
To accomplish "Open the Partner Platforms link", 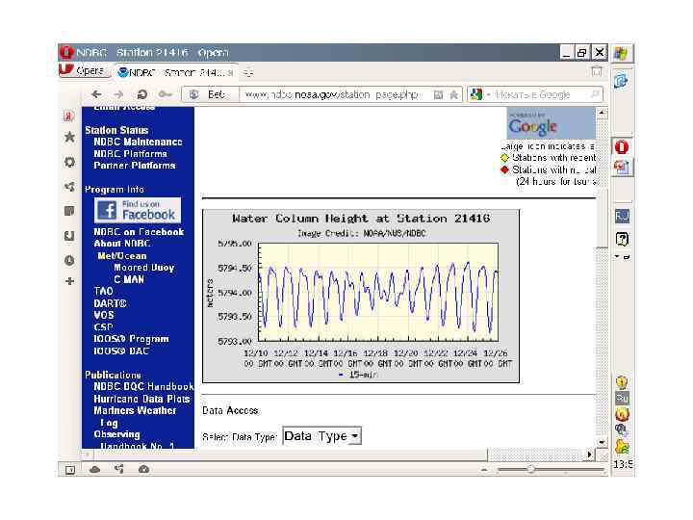I will (135, 166).
